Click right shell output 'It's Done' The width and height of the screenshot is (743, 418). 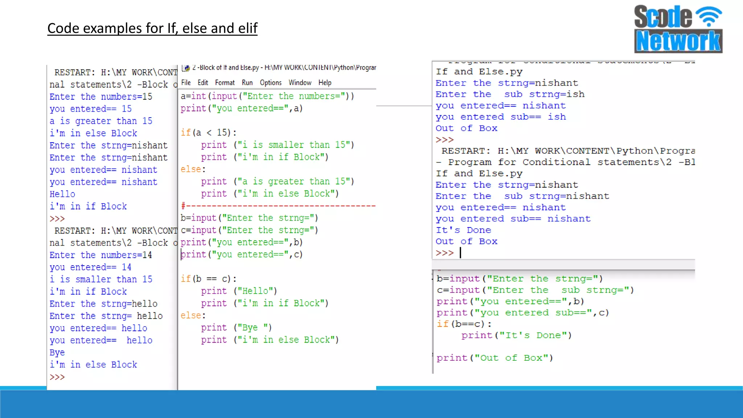coord(463,230)
